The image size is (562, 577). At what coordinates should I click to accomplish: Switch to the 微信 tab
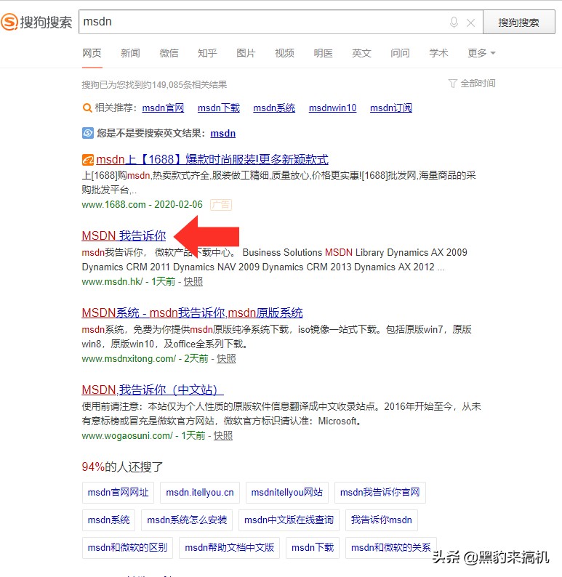[x=169, y=53]
